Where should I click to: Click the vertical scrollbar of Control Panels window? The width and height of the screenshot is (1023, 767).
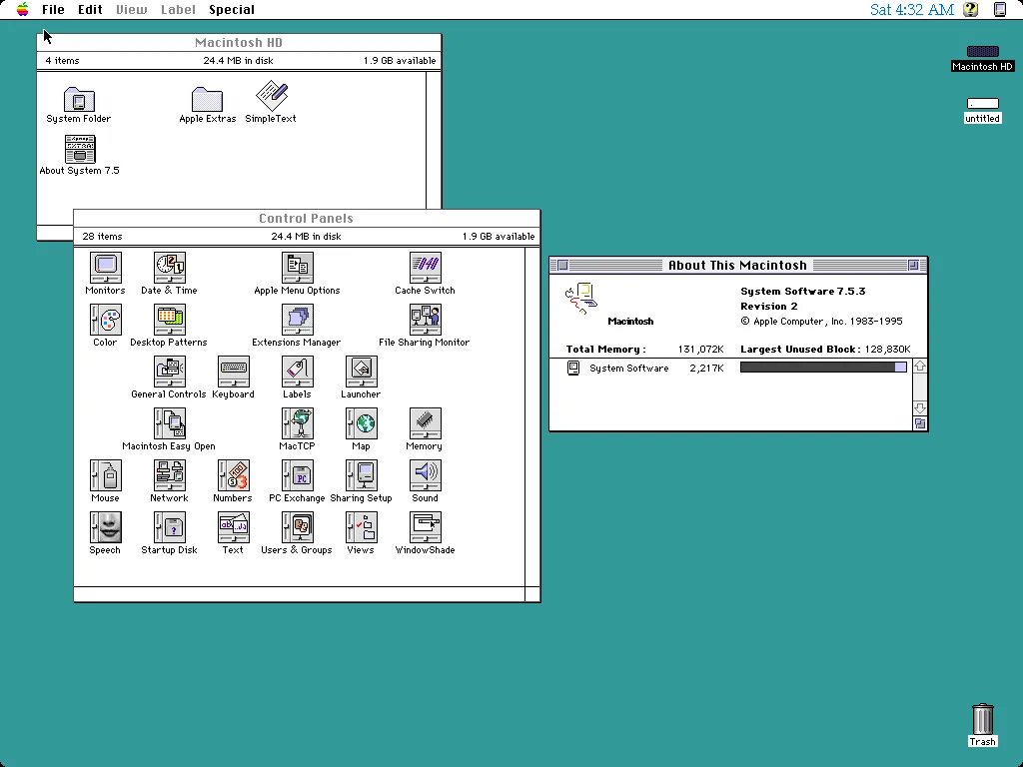532,415
